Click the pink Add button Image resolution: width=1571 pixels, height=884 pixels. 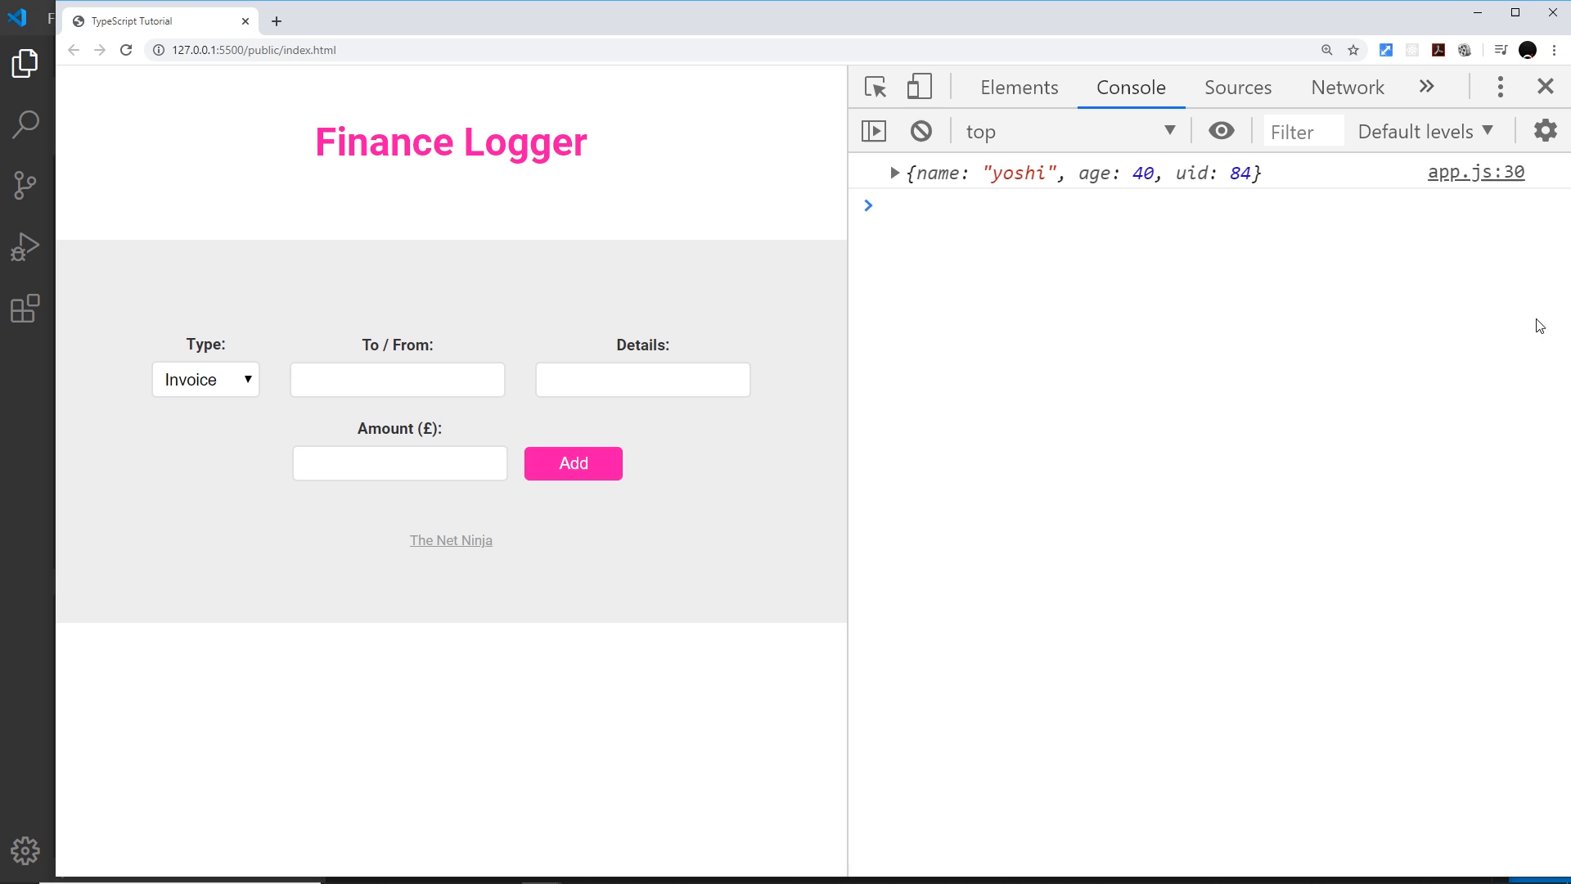tap(574, 463)
